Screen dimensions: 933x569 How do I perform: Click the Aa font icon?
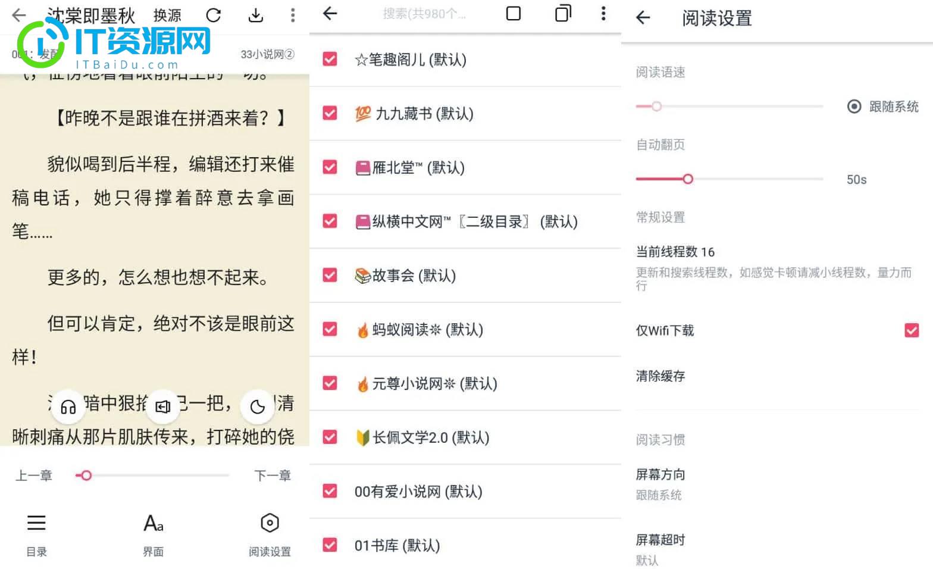pyautogui.click(x=154, y=523)
